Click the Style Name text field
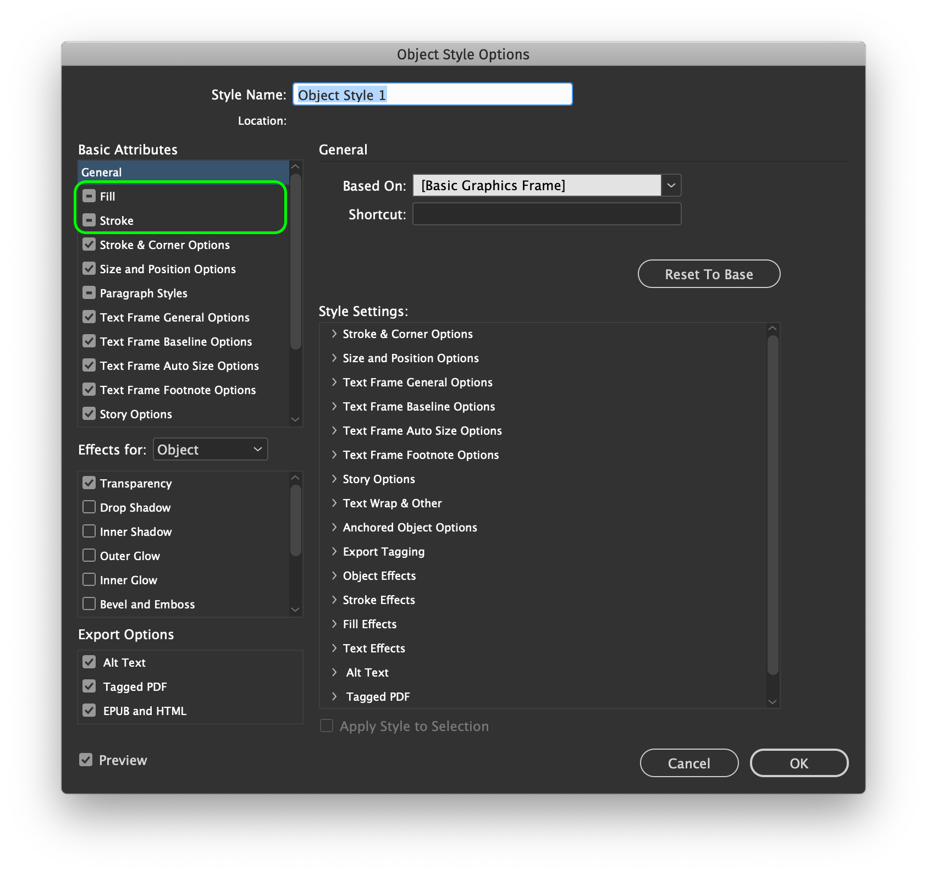Screen dimensions: 927x875 click(x=433, y=94)
